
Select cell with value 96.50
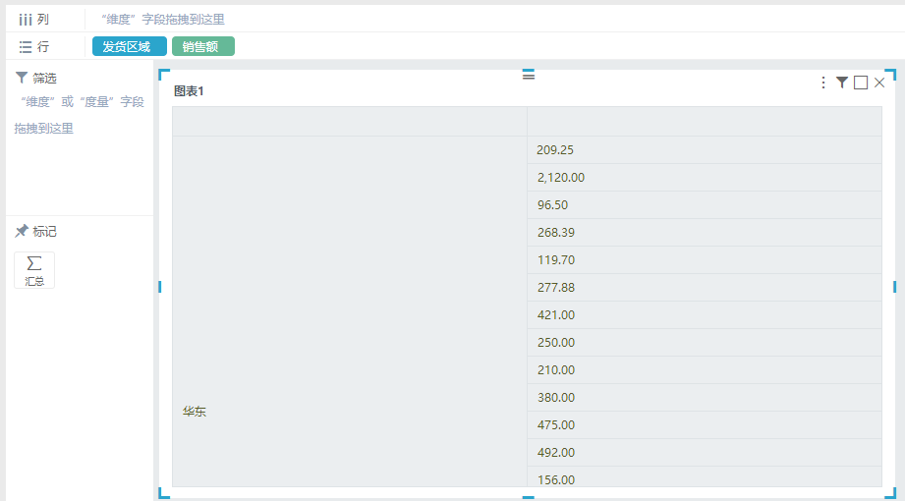pyautogui.click(x=705, y=205)
